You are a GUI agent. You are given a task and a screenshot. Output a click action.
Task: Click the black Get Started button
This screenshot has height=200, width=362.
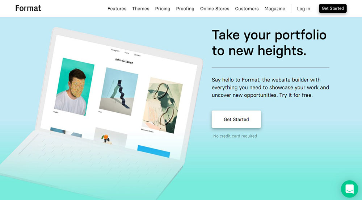pyautogui.click(x=333, y=8)
